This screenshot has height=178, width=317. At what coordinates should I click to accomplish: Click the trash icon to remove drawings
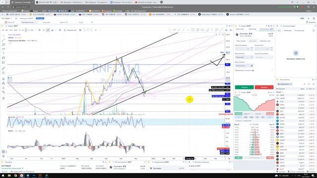(x=3, y=98)
